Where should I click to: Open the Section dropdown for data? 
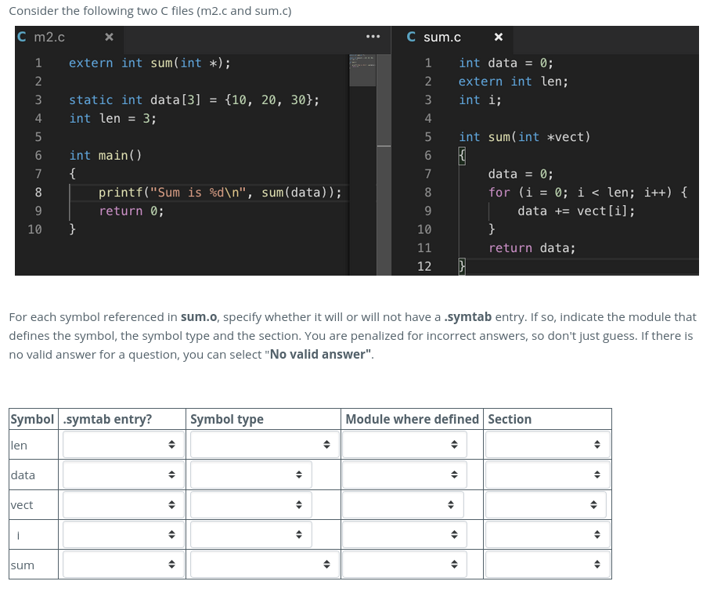coord(546,474)
